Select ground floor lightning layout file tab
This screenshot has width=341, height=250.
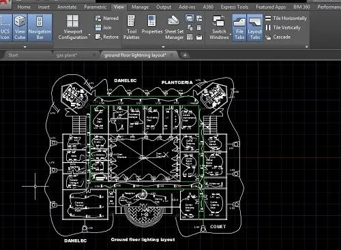[x=135, y=55]
